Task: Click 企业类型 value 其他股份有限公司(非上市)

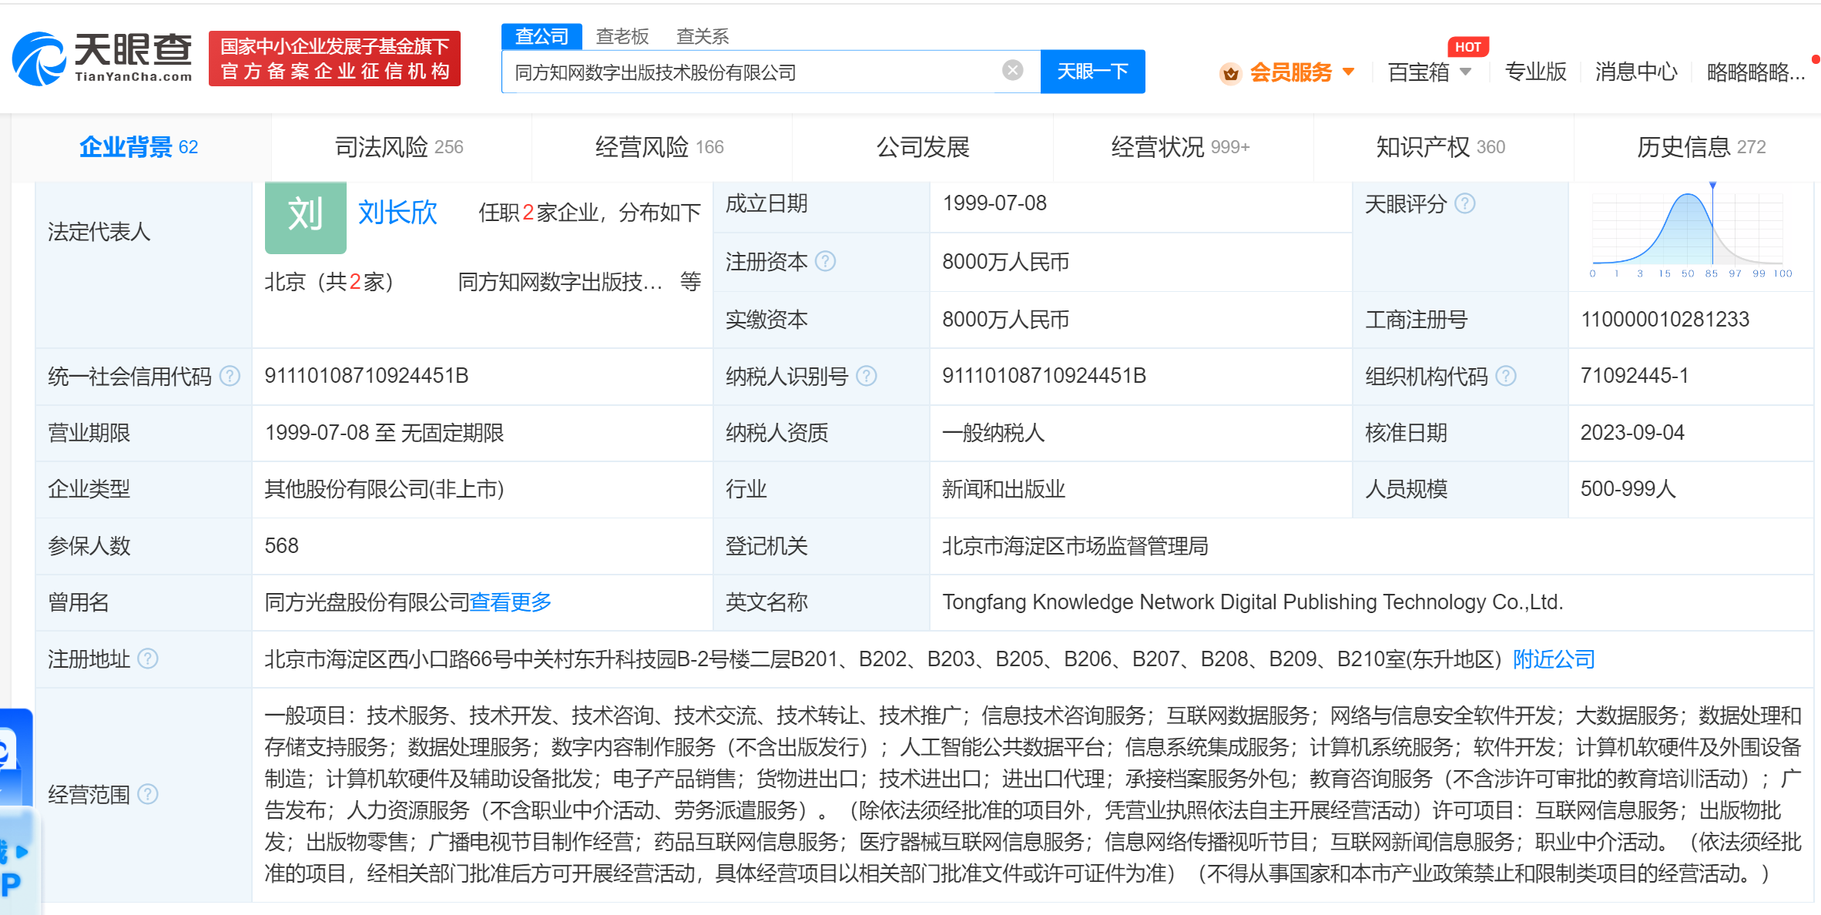Action: (x=384, y=489)
